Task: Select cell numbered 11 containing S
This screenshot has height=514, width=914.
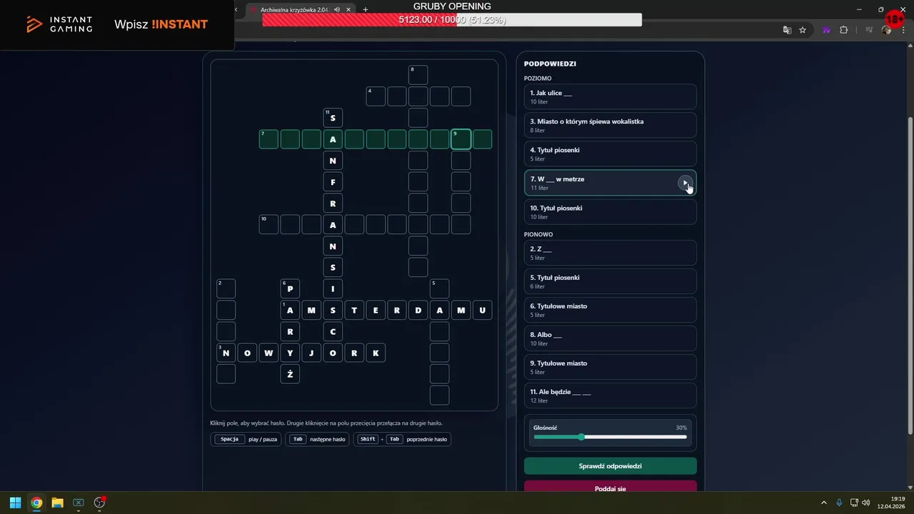Action: (333, 118)
